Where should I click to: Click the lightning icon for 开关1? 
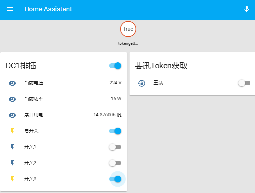(x=12, y=147)
